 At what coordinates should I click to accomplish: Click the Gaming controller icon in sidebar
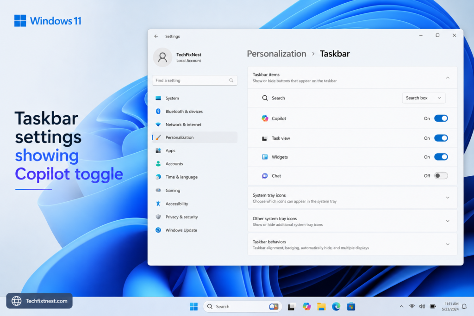click(x=158, y=190)
